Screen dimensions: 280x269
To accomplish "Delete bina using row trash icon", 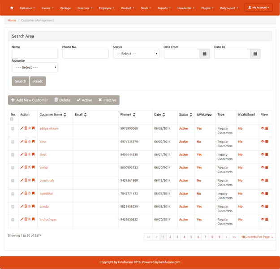I will click(x=26, y=141).
